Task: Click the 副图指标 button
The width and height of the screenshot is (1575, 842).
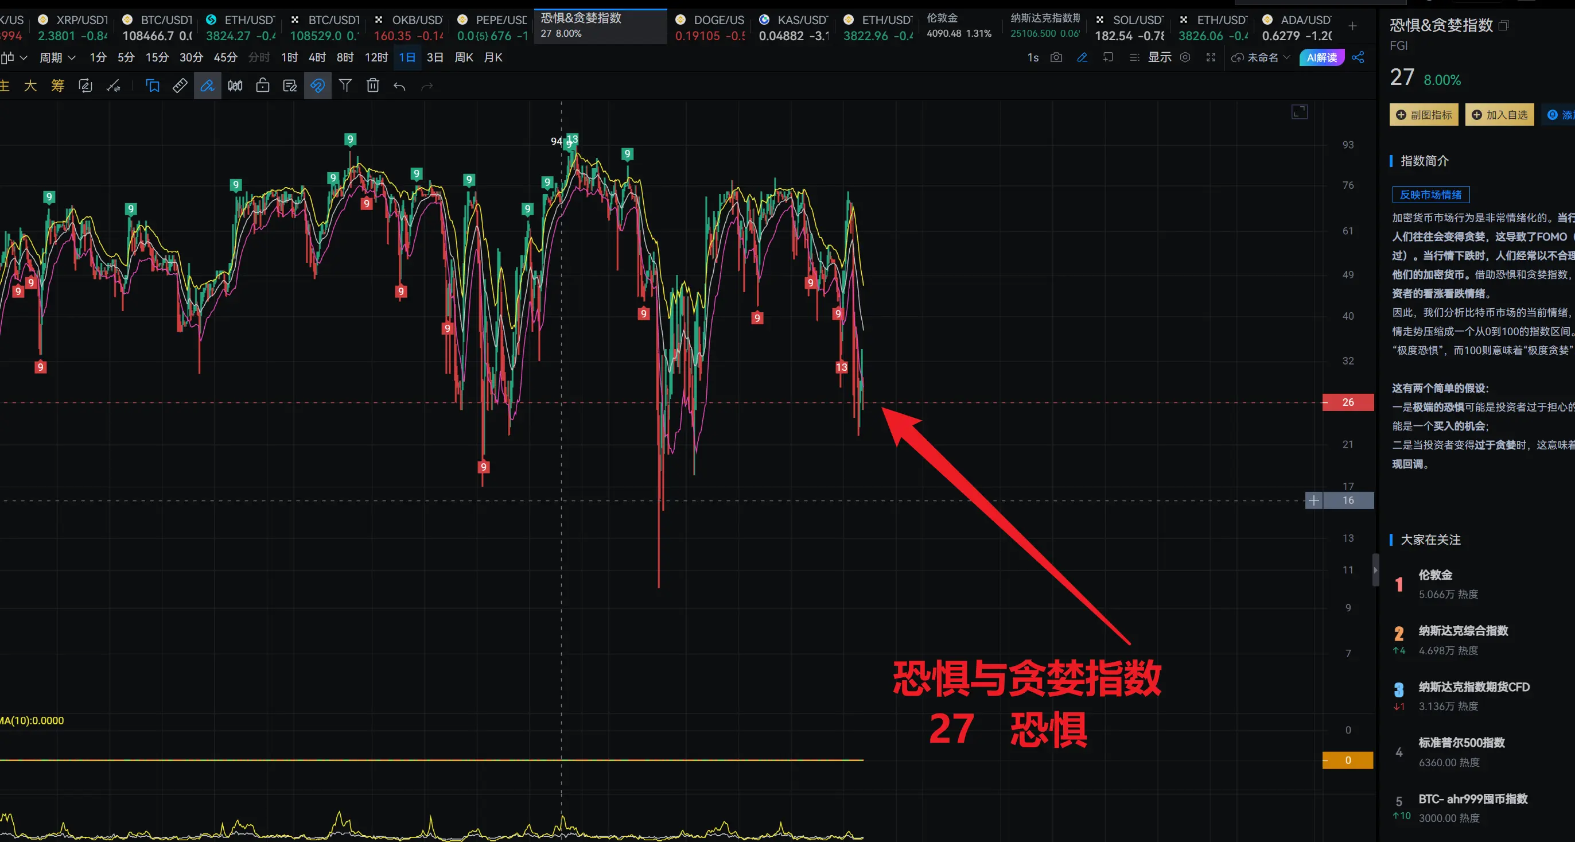Action: pyautogui.click(x=1424, y=115)
